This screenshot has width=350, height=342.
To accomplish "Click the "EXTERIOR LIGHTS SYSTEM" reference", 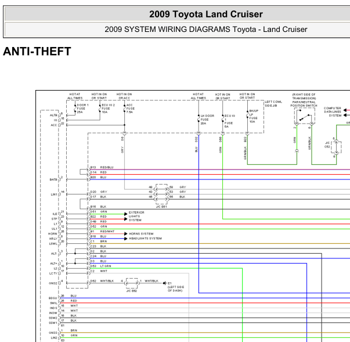I will click(136, 216).
